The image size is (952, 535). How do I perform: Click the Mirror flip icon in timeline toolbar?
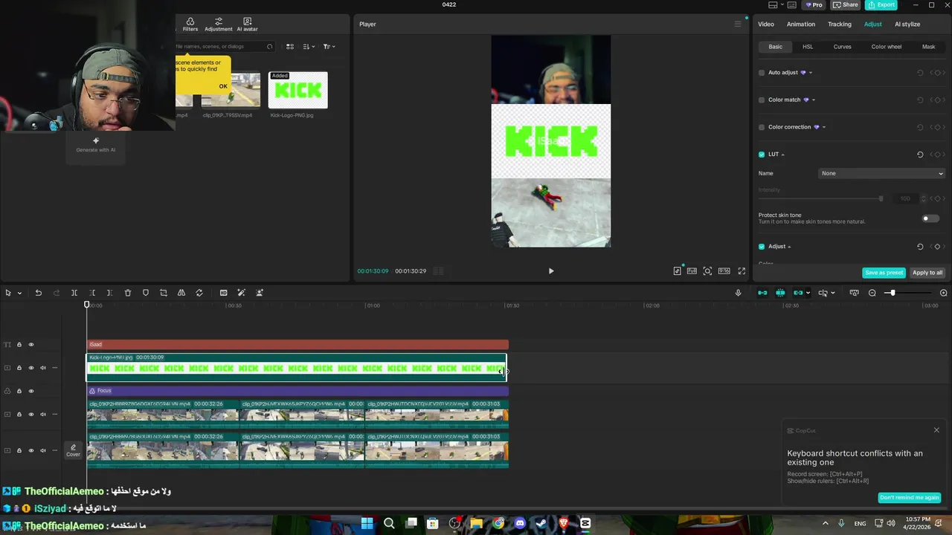click(181, 293)
